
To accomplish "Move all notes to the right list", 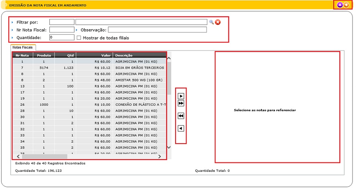I will 181,103.
